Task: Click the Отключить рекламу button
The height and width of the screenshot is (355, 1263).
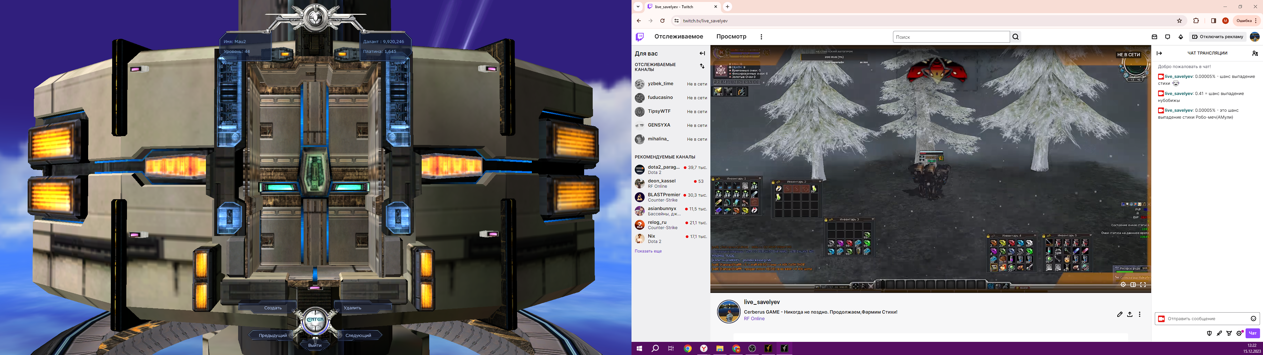Action: point(1218,37)
